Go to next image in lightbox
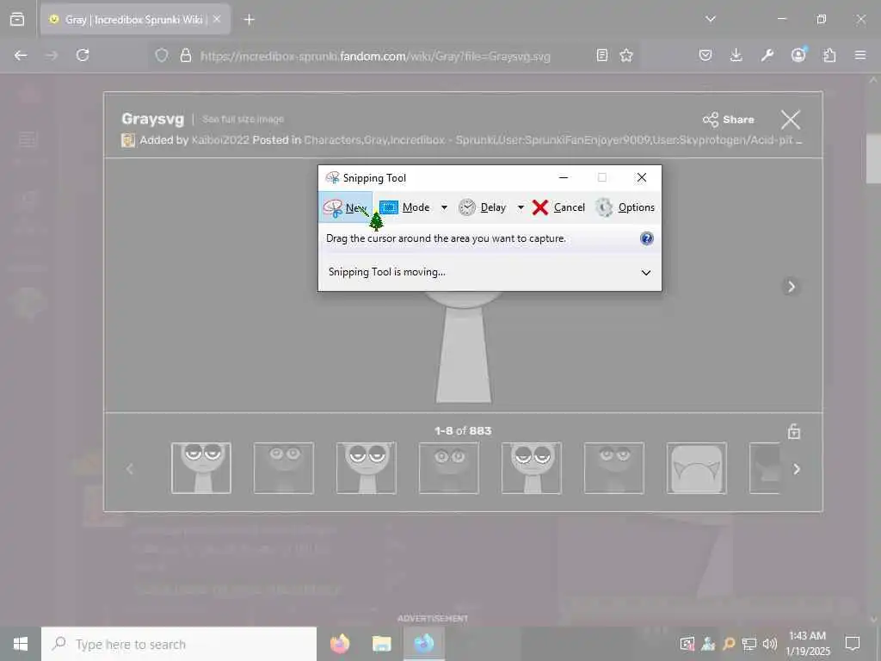The image size is (881, 661). 792,287
